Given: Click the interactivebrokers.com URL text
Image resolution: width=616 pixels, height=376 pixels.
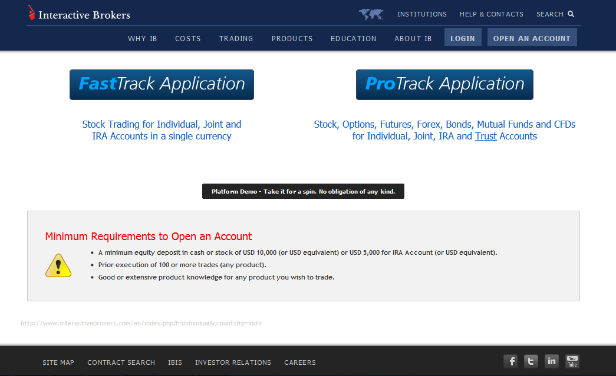Looking at the screenshot, I should click(x=141, y=323).
